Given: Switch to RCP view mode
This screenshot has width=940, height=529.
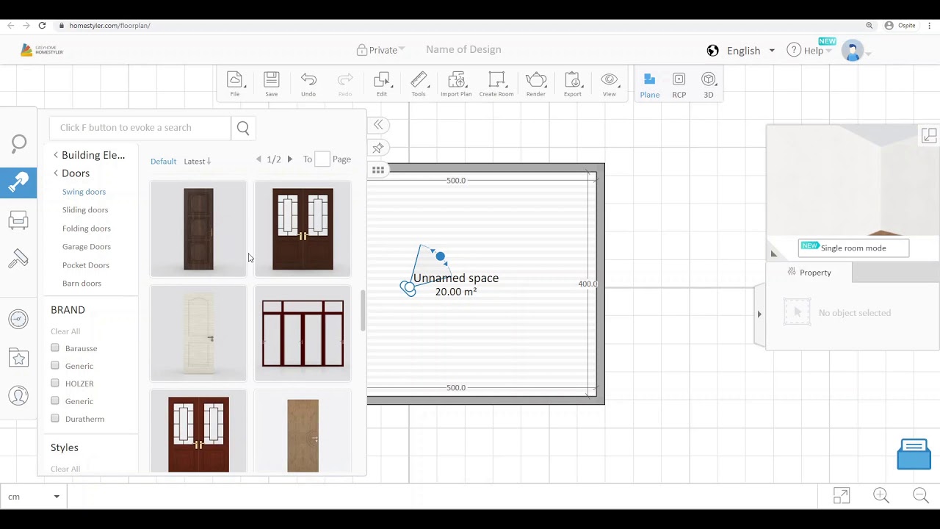Looking at the screenshot, I should [679, 85].
